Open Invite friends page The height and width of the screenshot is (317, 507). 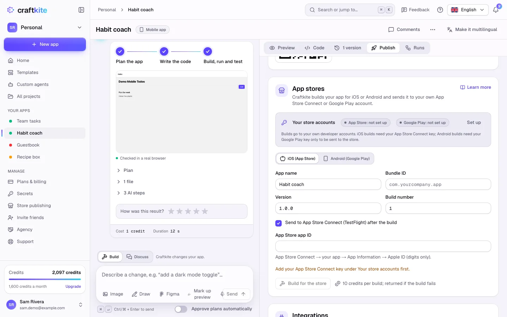tap(45, 218)
